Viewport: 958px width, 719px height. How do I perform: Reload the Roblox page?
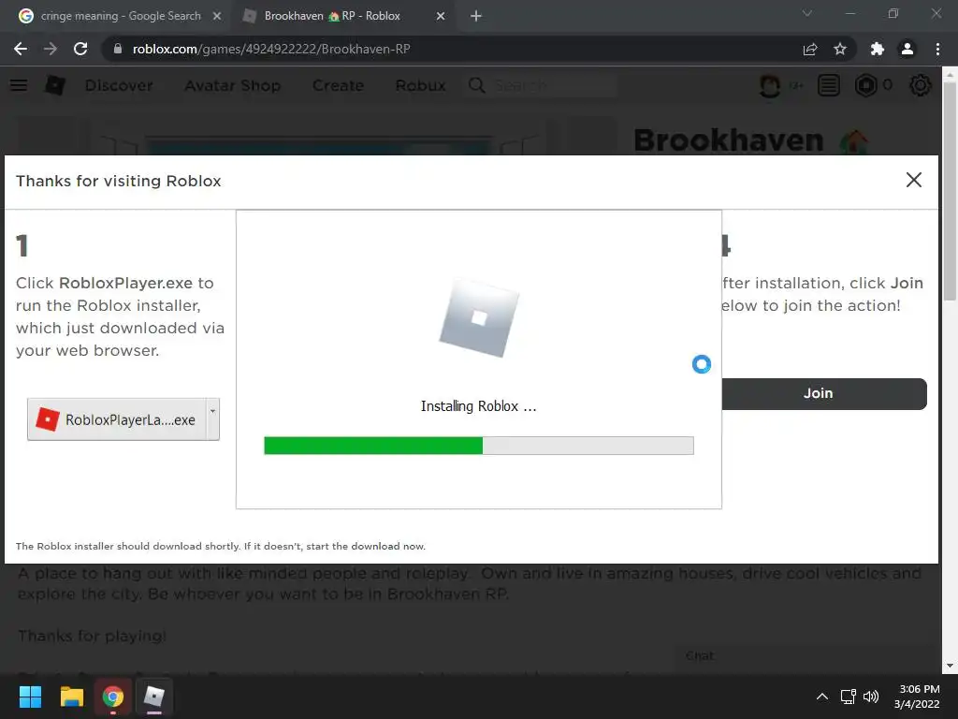pos(80,49)
